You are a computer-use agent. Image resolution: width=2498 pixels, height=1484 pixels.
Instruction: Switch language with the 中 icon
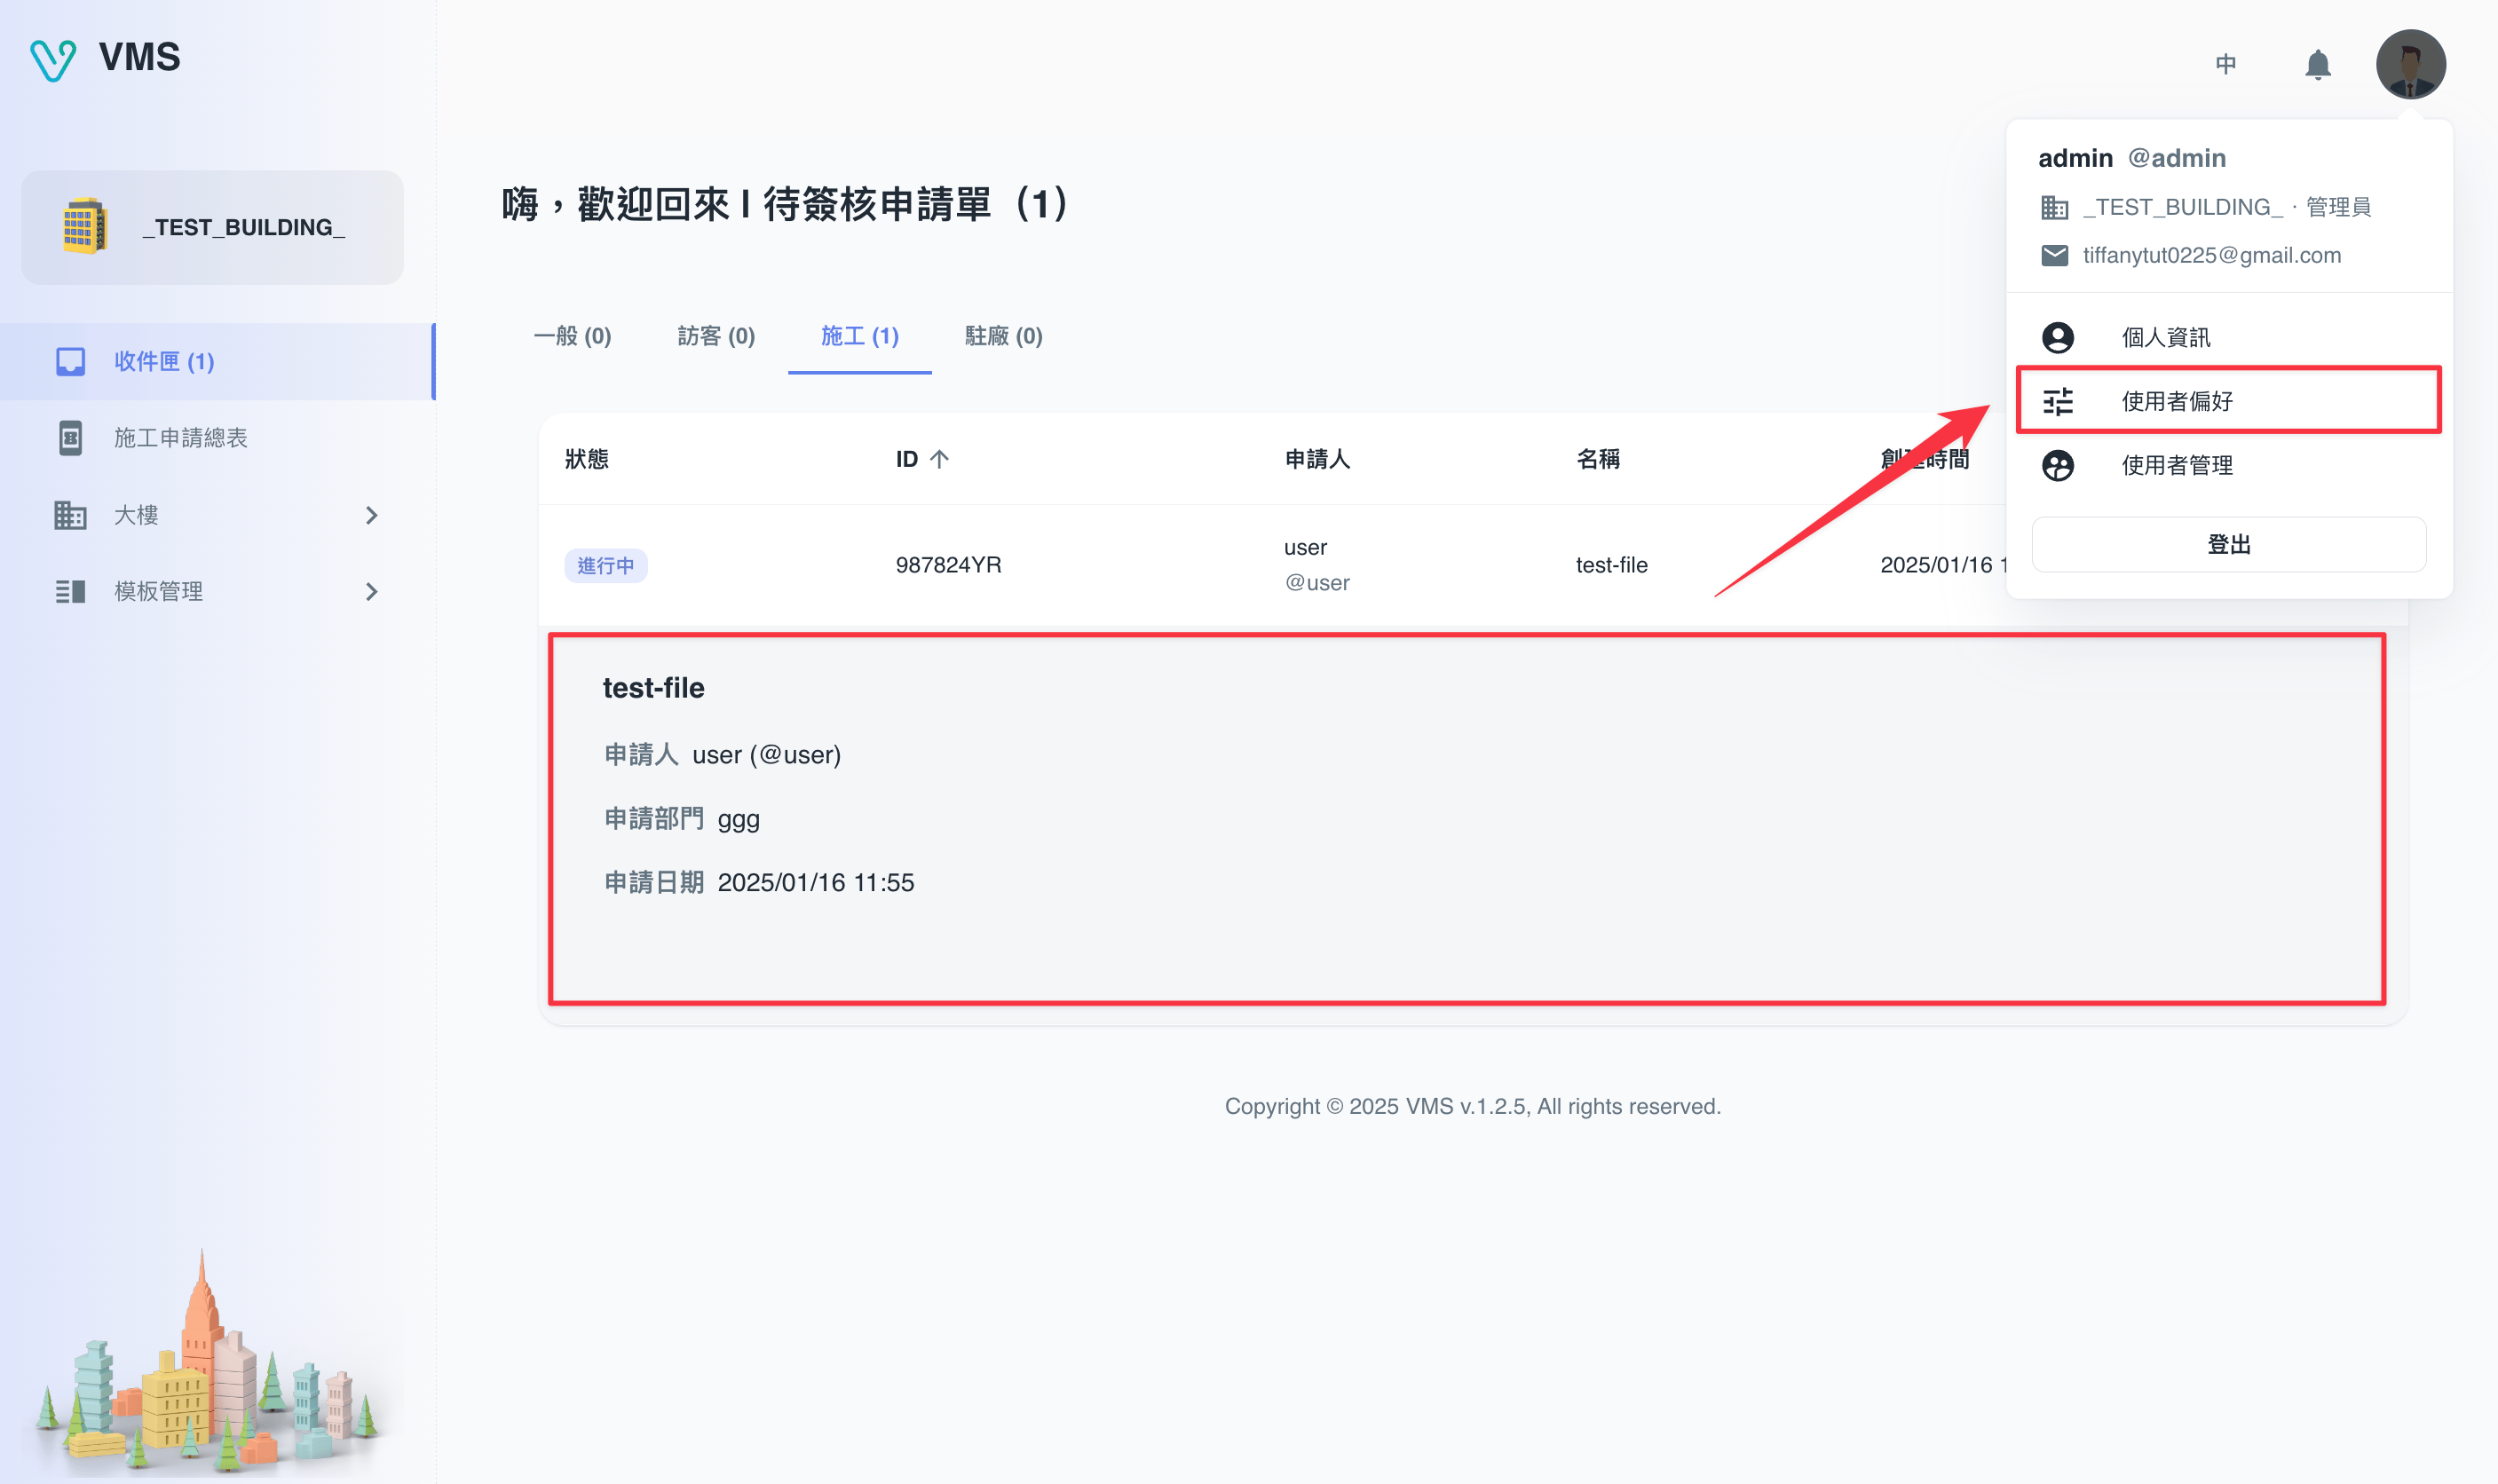[x=2225, y=65]
